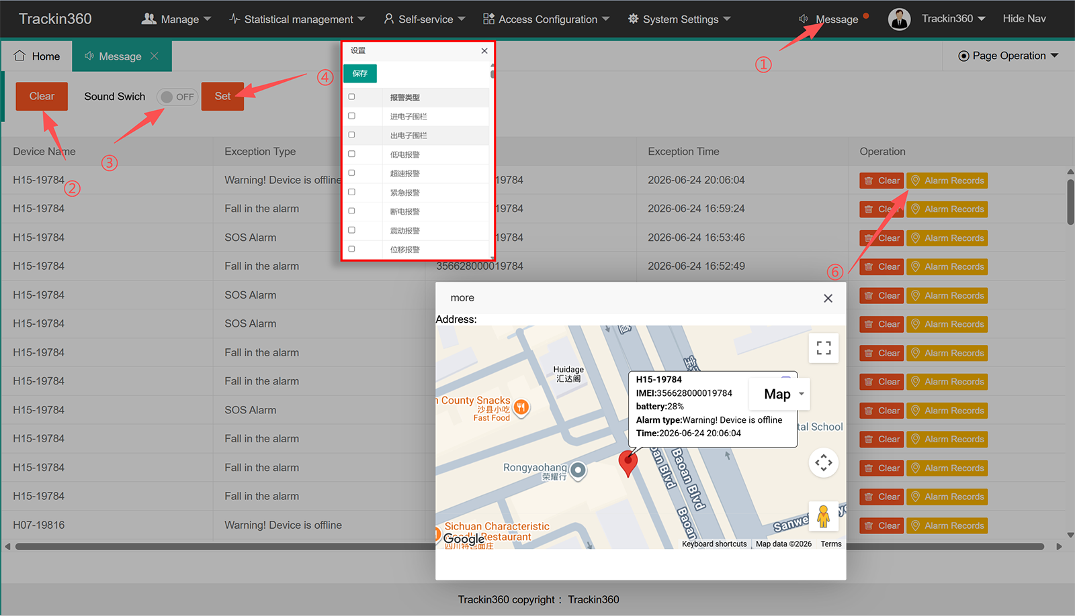Click the Rongyaohang place marker
This screenshot has width=1075, height=616.
578,470
